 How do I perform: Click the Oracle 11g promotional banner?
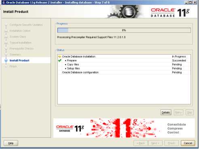coord(124,128)
